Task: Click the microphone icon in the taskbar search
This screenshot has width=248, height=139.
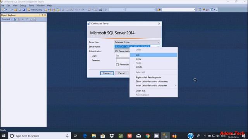Action: (67, 136)
